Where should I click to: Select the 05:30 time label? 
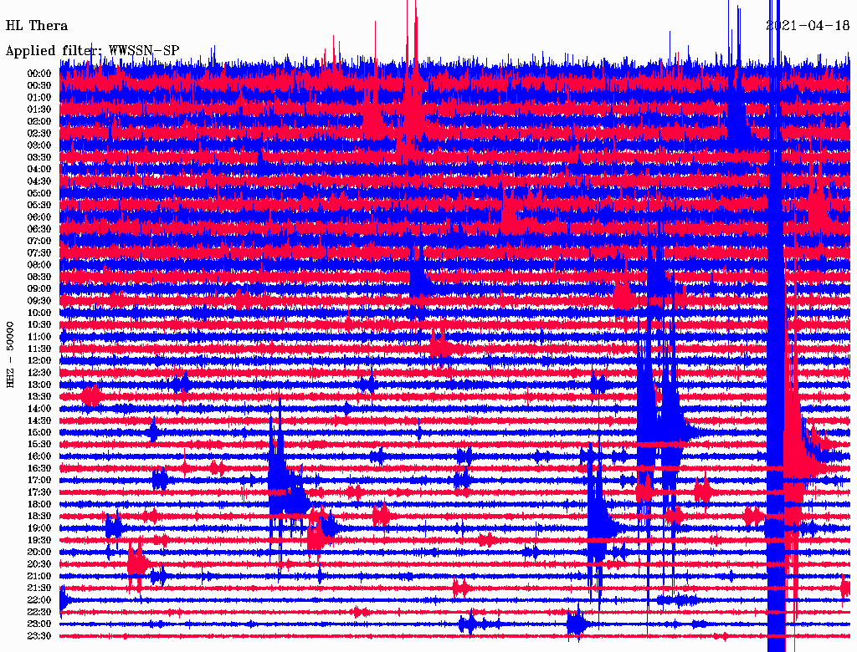click(39, 206)
